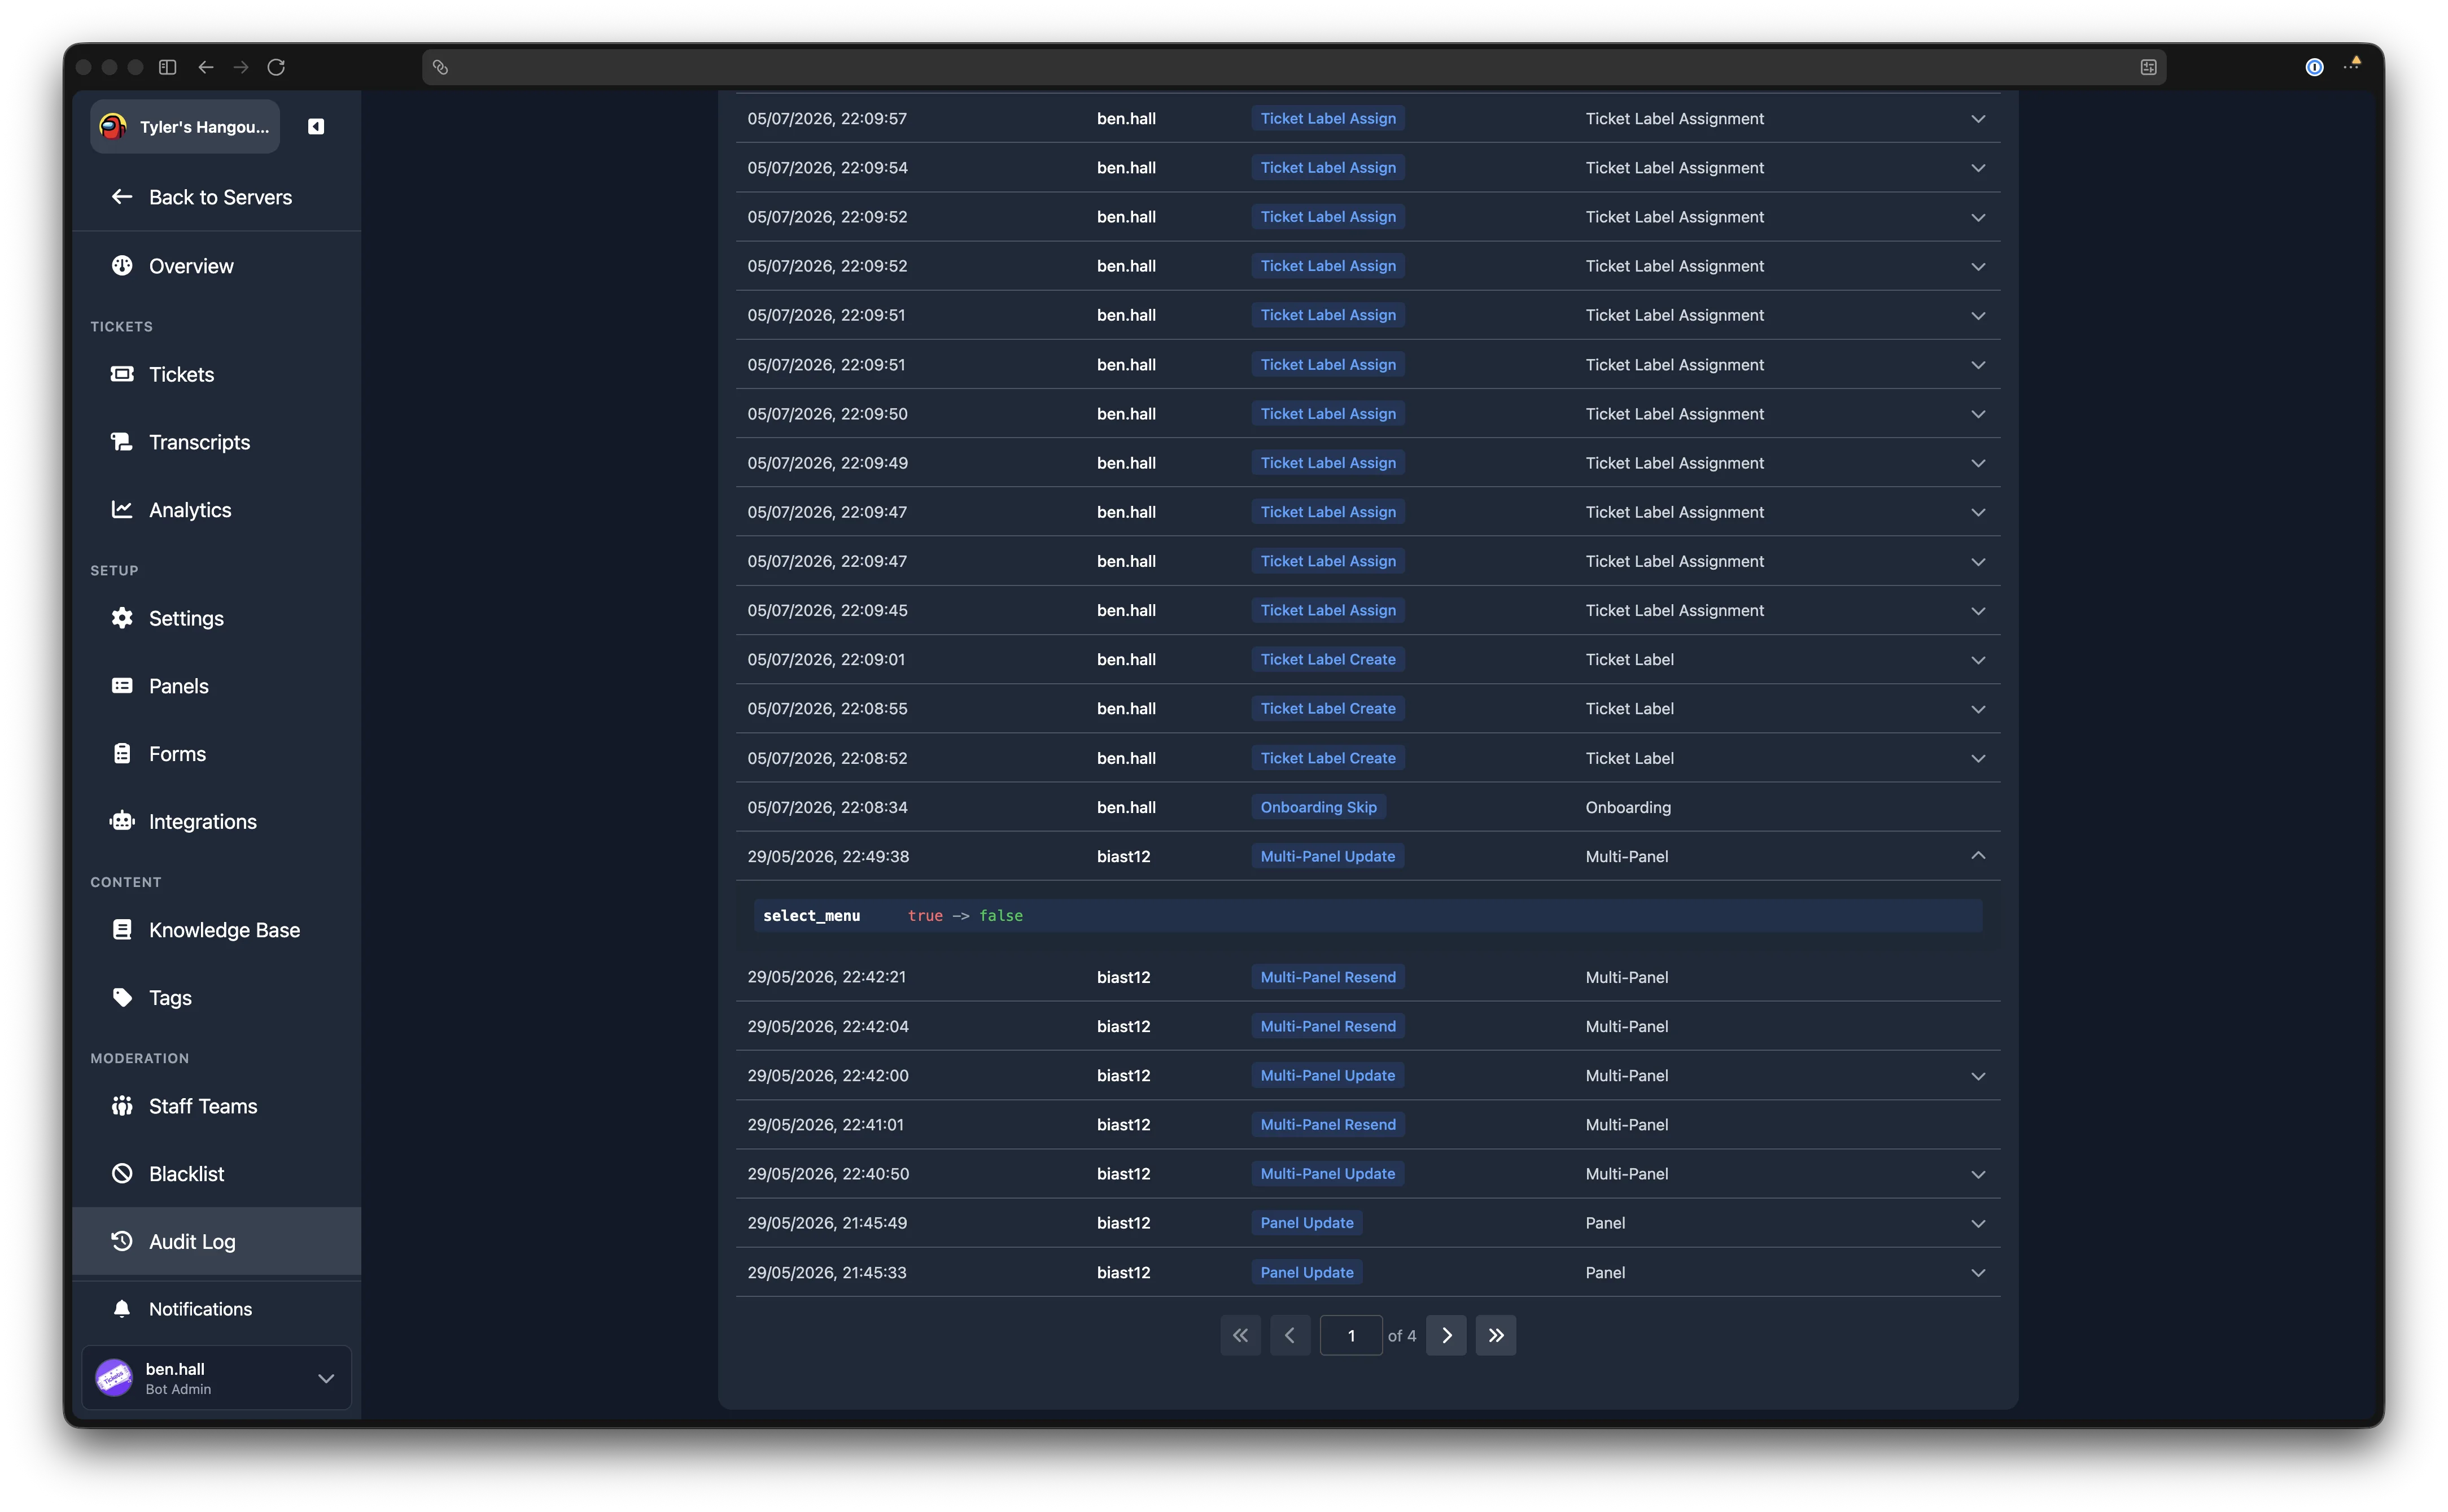Open the Staff Teams page
This screenshot has height=1512, width=2448.
217,1106
